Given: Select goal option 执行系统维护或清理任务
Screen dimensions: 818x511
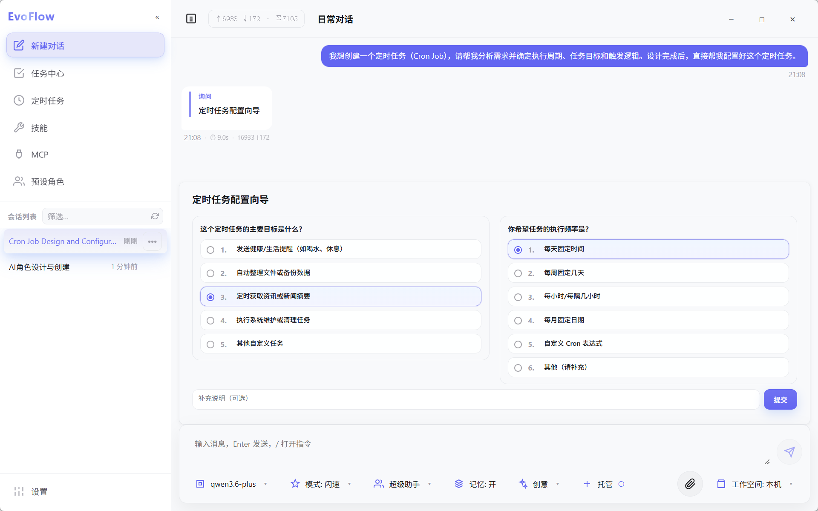Looking at the screenshot, I should pos(341,320).
